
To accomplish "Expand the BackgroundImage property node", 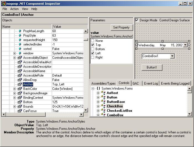I will pos(14,93).
